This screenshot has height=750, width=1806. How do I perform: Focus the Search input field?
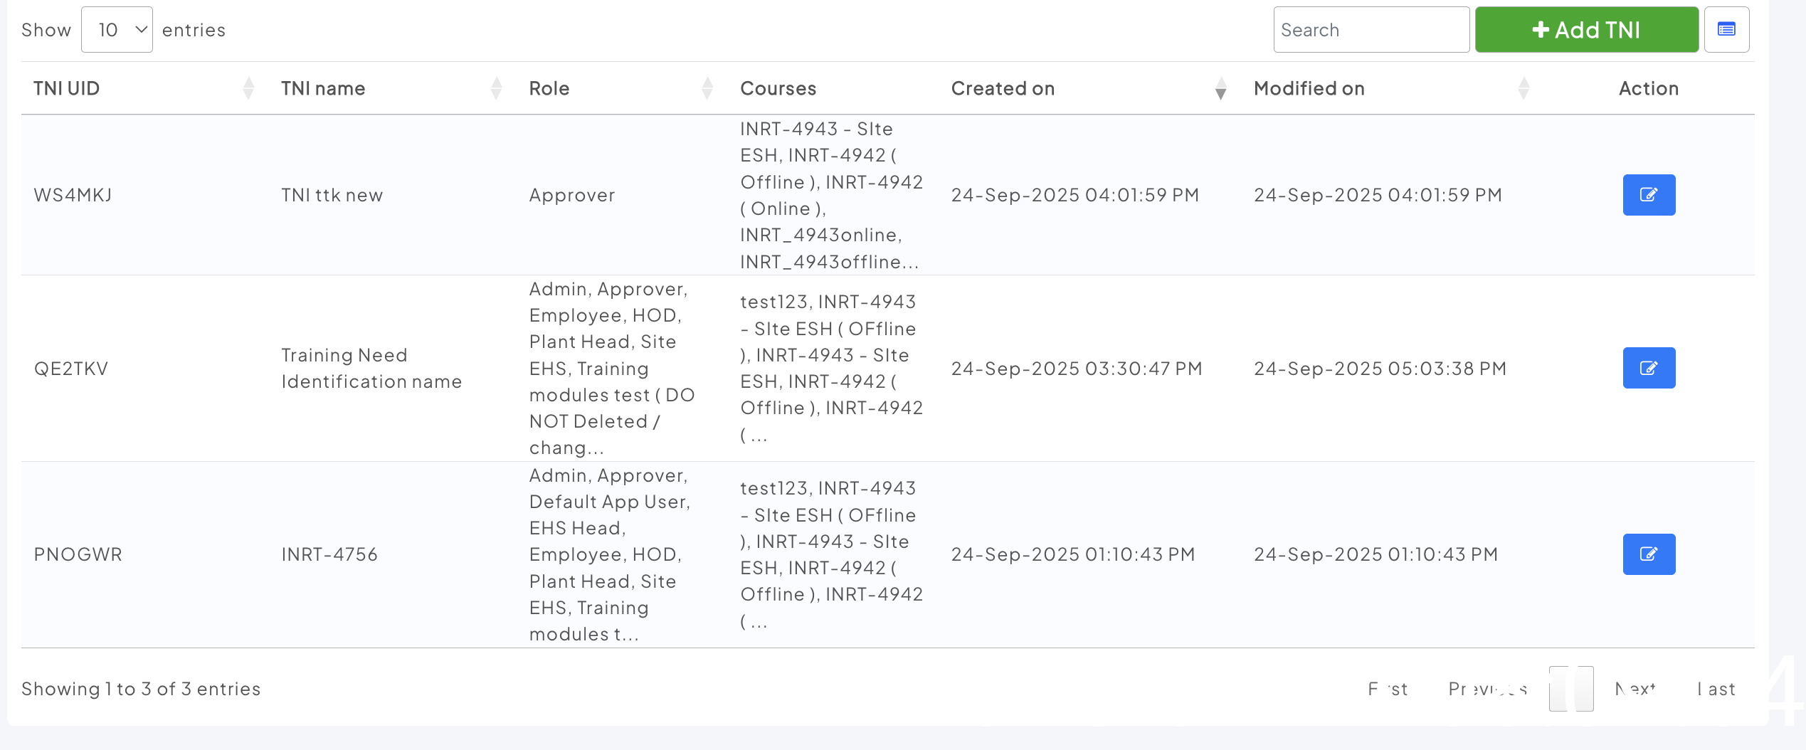[1371, 30]
